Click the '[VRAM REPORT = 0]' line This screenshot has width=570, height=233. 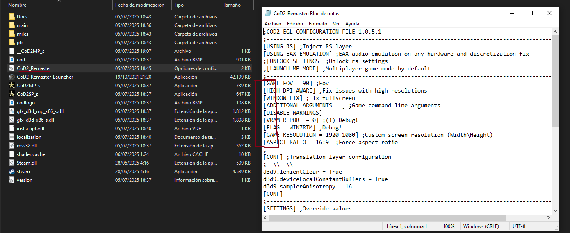311,120
